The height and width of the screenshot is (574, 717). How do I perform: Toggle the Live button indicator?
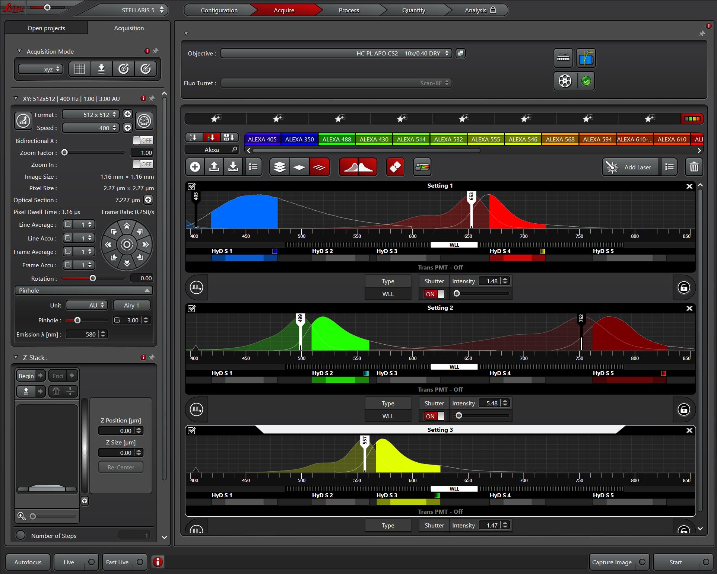pyautogui.click(x=91, y=562)
